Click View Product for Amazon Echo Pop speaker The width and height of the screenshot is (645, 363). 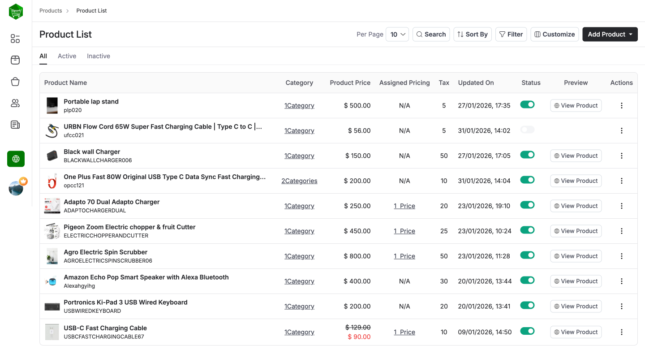[576, 281]
